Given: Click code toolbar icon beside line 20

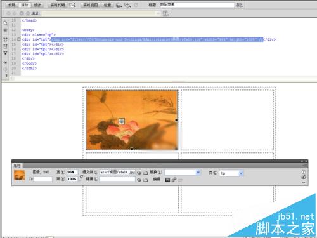Looking at the screenshot, I should point(6,69).
